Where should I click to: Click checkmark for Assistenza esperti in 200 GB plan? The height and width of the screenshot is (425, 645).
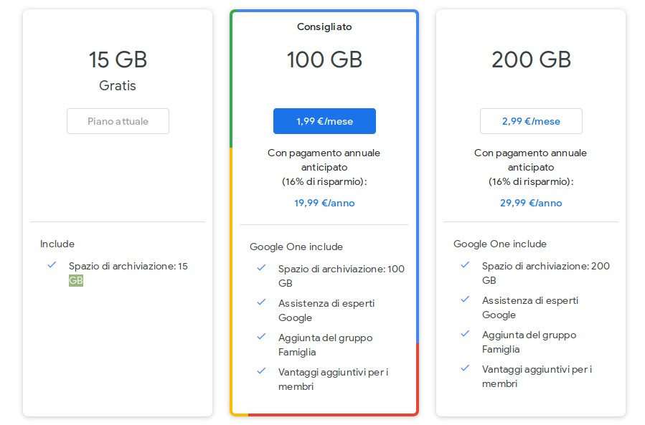click(x=465, y=300)
